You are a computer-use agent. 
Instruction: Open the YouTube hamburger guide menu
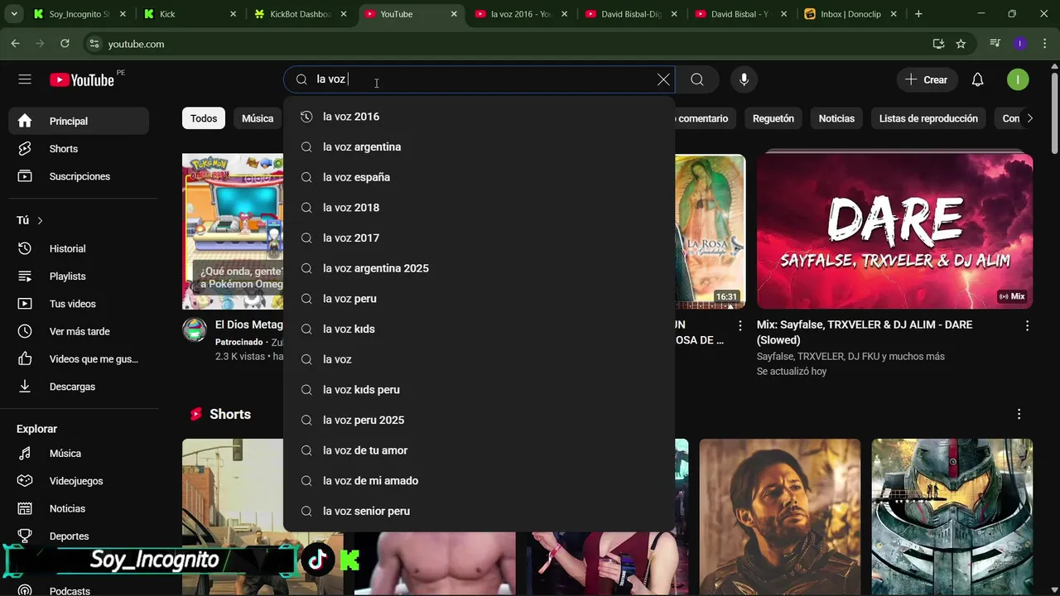click(x=25, y=79)
